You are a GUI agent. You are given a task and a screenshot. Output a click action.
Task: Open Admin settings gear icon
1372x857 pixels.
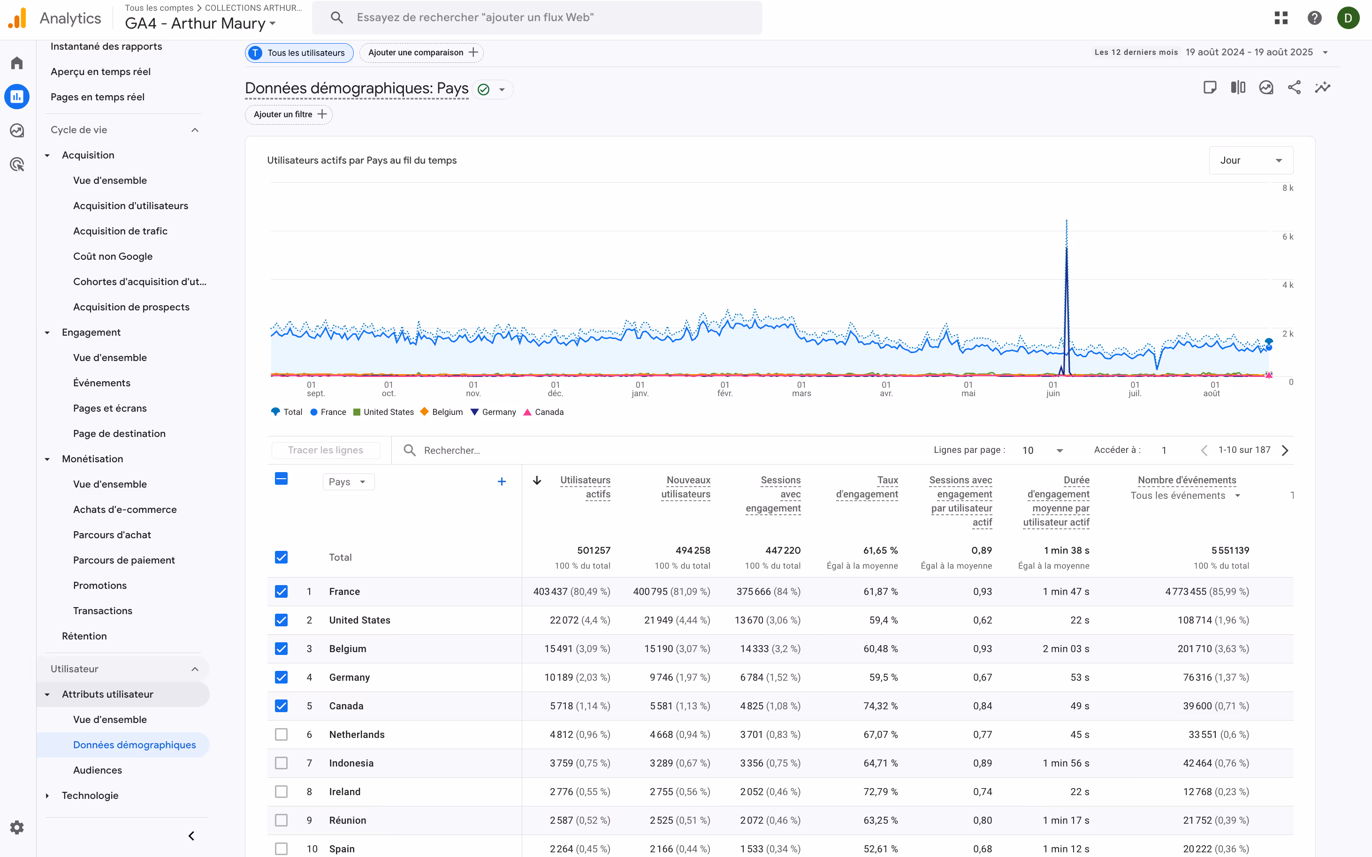17,827
